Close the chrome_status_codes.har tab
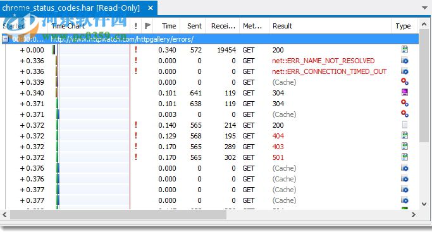The width and height of the screenshot is (432, 232). tap(151, 8)
